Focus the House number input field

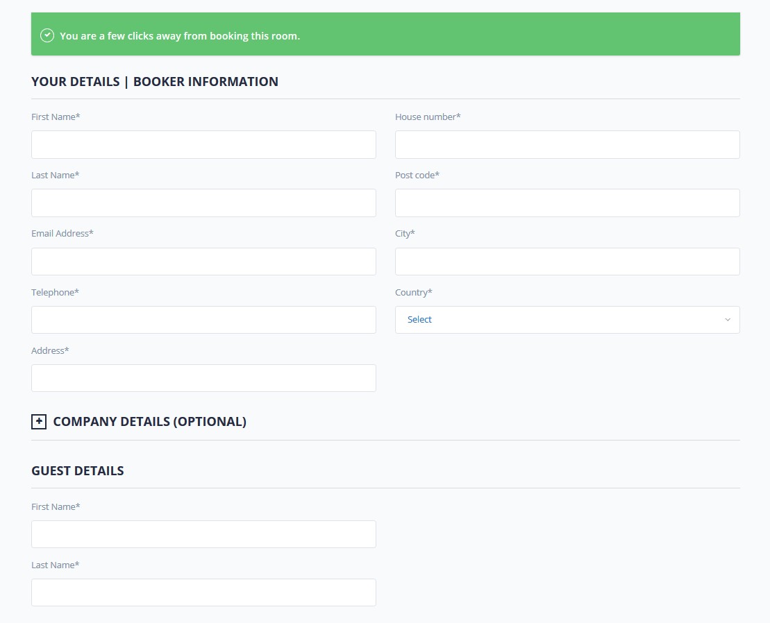[x=567, y=144]
